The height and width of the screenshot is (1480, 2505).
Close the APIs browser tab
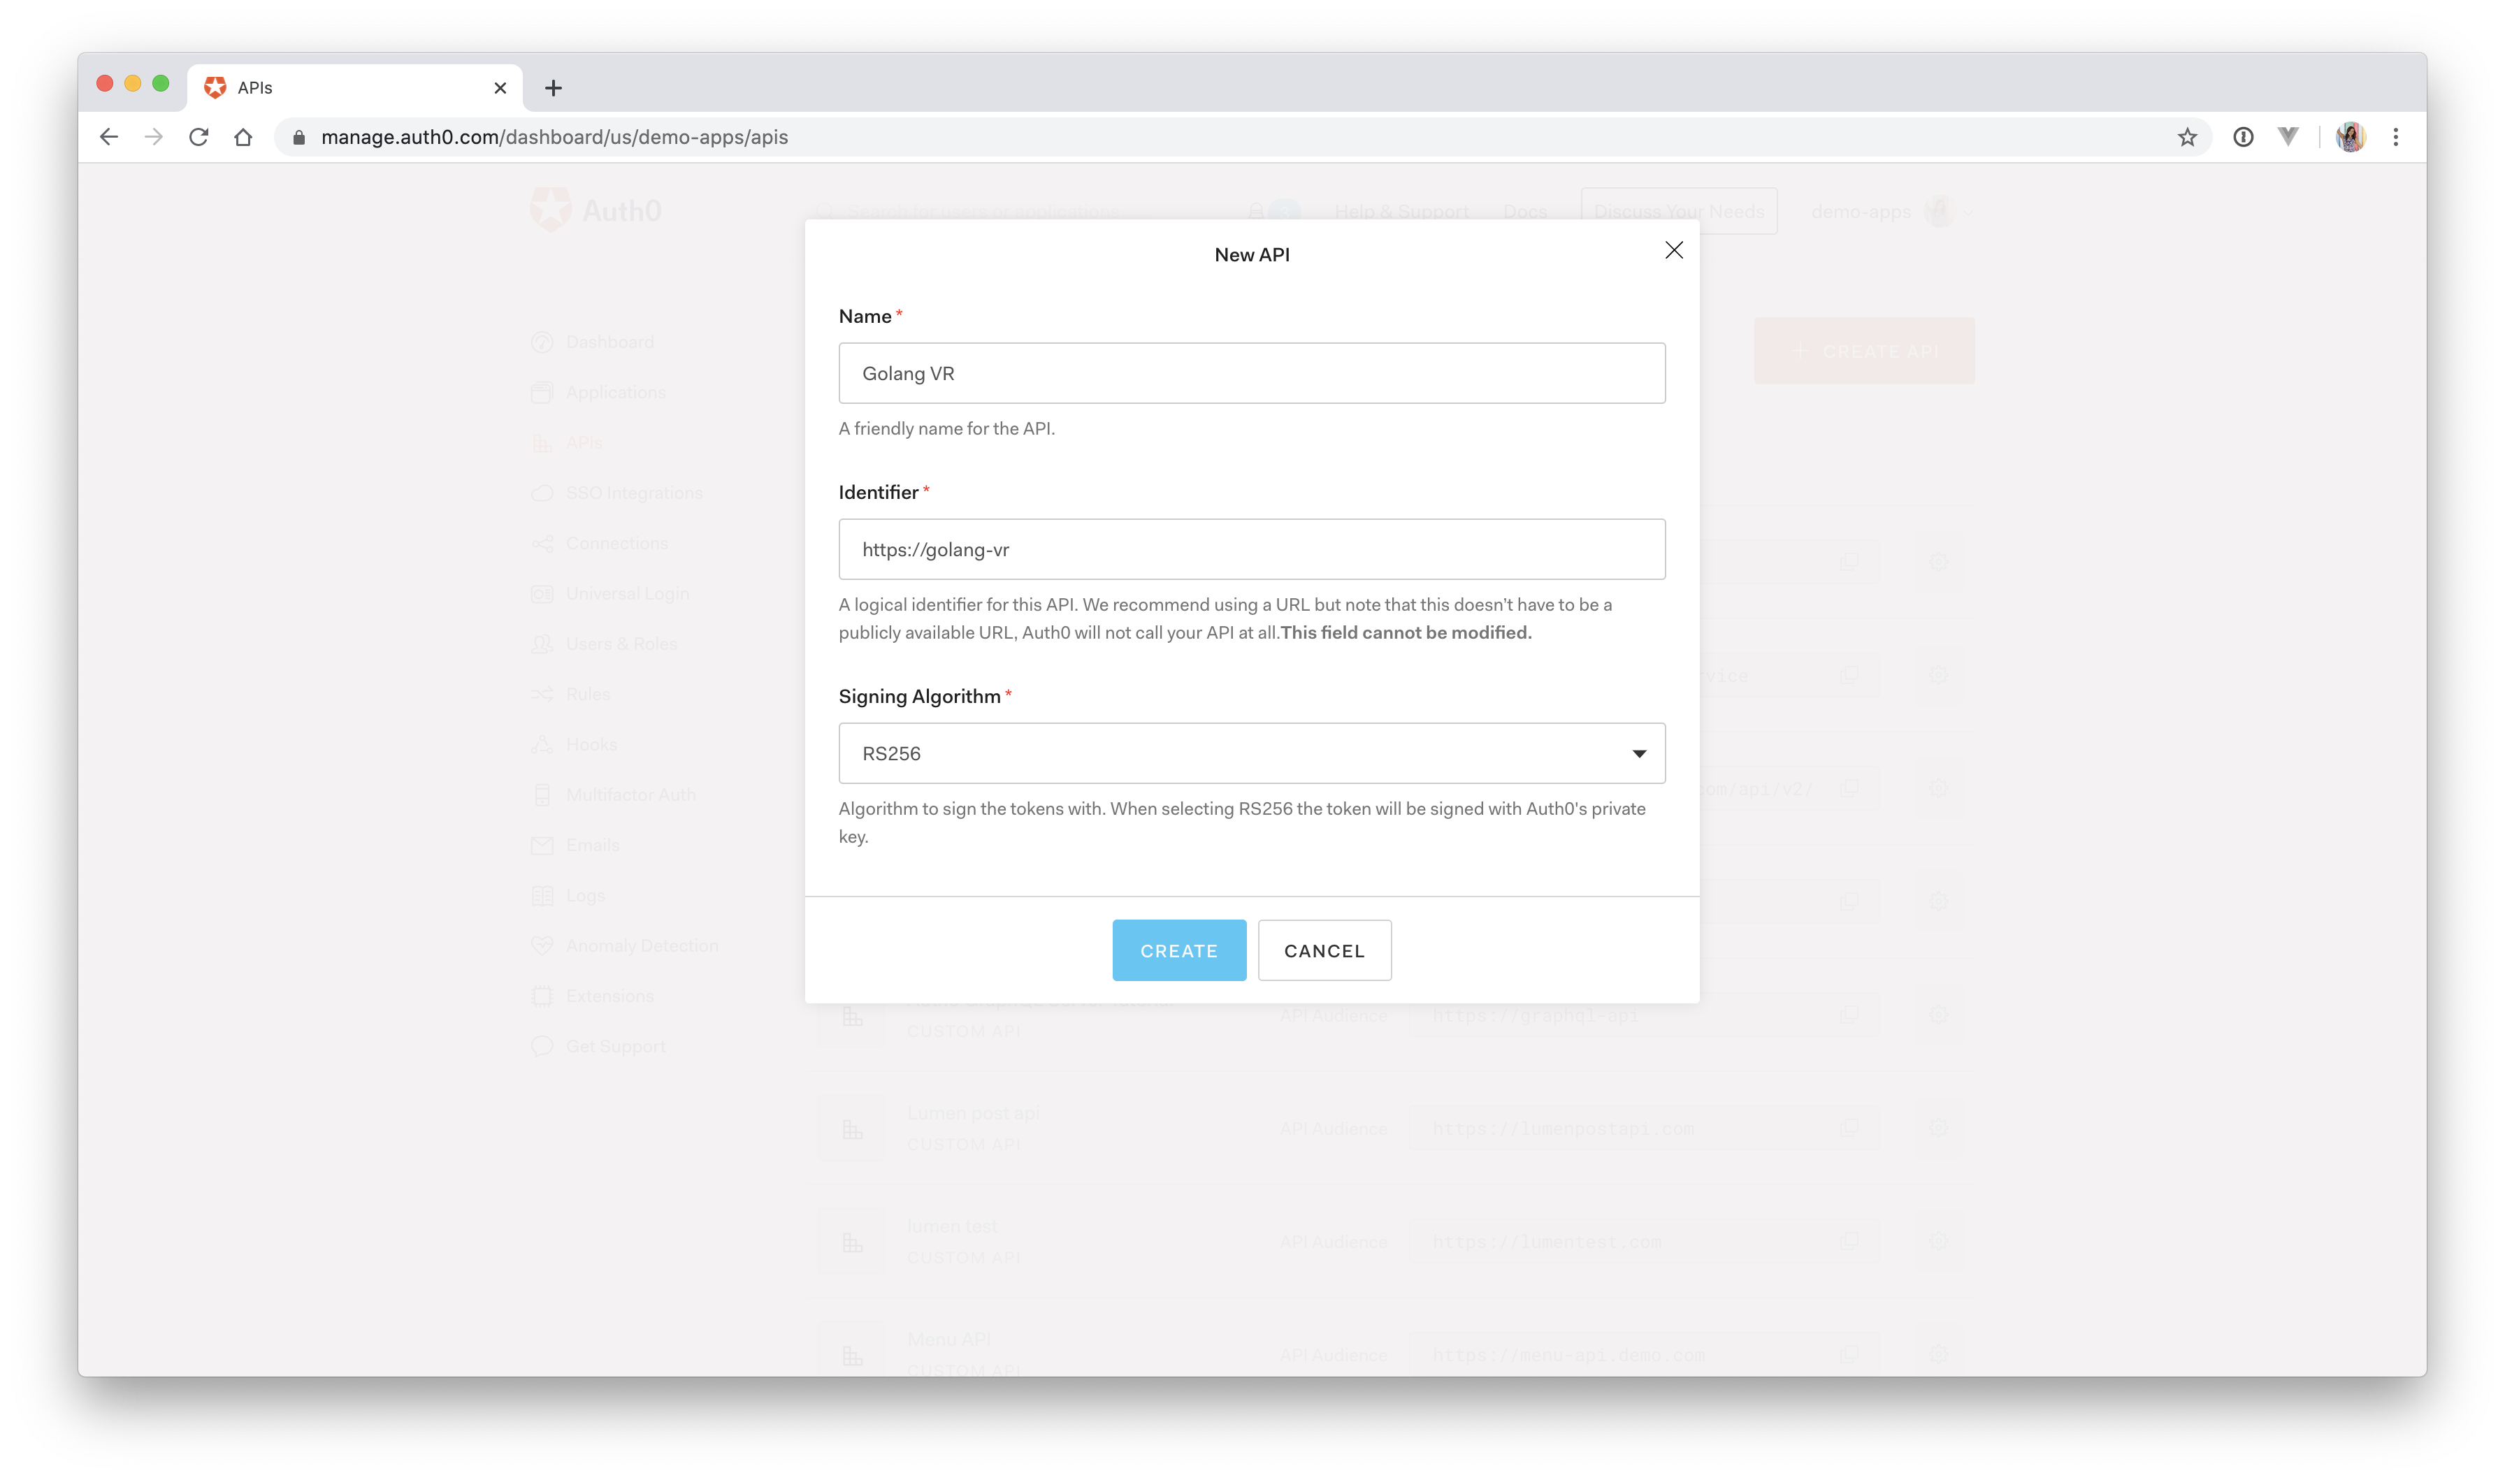(500, 88)
